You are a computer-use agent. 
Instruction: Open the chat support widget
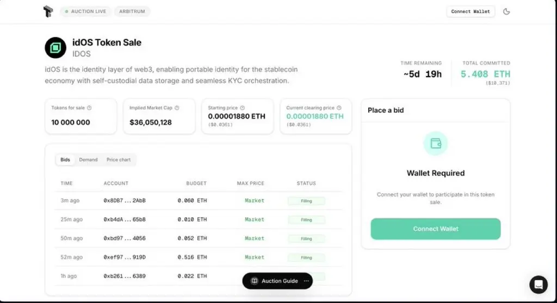point(539,285)
